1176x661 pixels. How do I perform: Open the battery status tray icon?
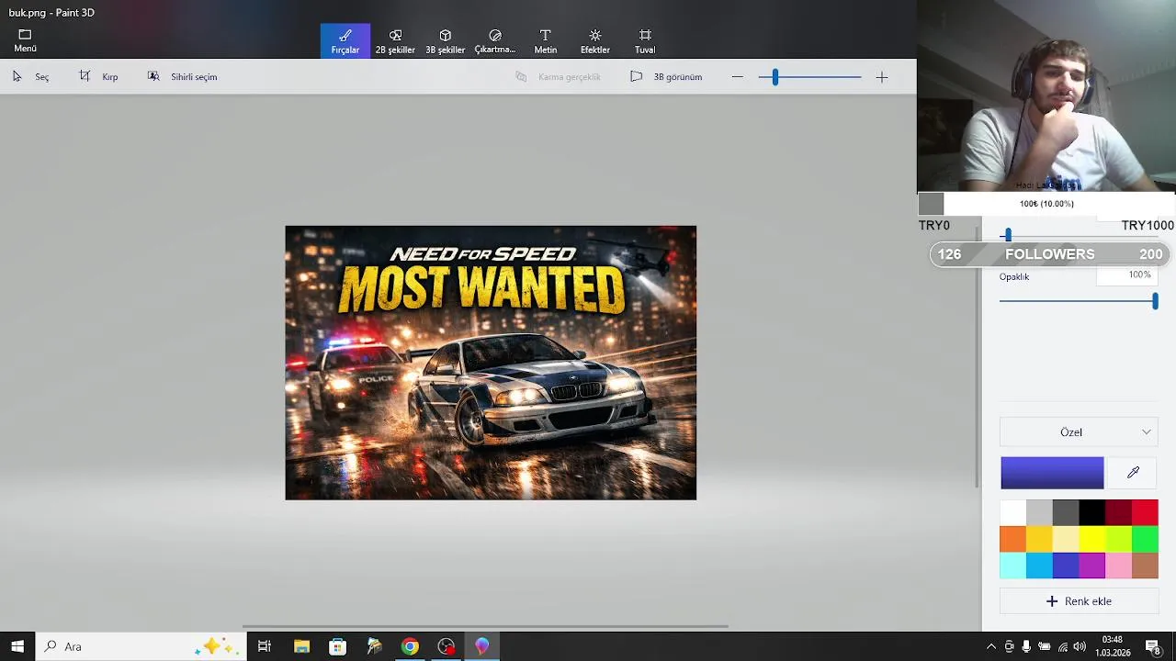tap(1044, 646)
